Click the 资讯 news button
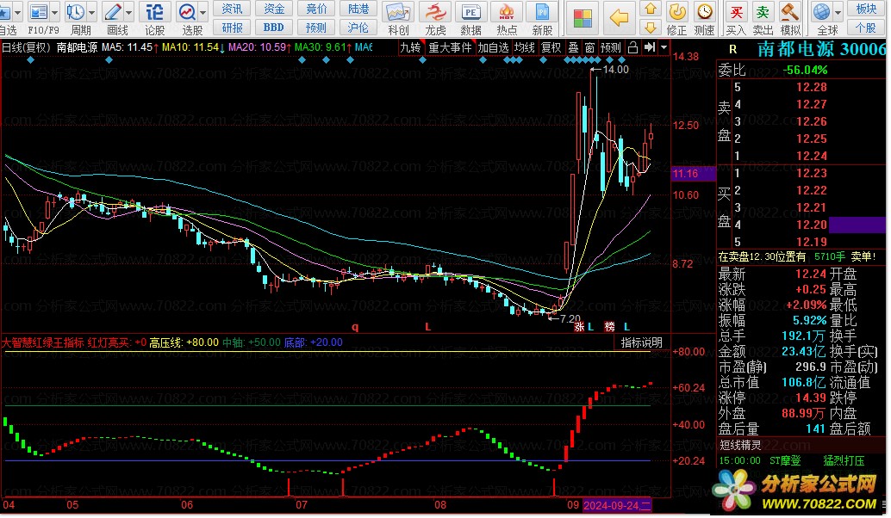The image size is (891, 518). [232, 9]
